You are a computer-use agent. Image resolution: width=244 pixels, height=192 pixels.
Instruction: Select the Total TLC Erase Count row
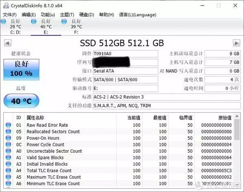click(119, 171)
